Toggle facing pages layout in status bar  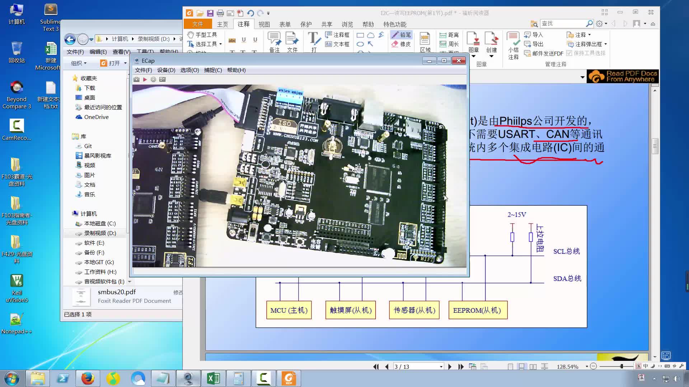pos(533,366)
